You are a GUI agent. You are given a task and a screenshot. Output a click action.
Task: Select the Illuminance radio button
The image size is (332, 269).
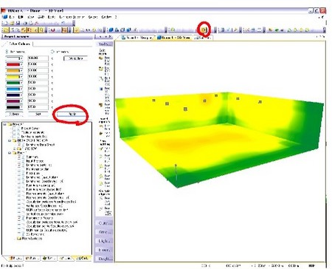(x=7, y=52)
